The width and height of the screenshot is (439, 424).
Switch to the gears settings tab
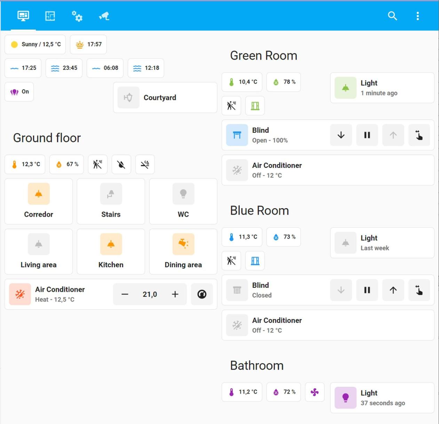pos(77,16)
